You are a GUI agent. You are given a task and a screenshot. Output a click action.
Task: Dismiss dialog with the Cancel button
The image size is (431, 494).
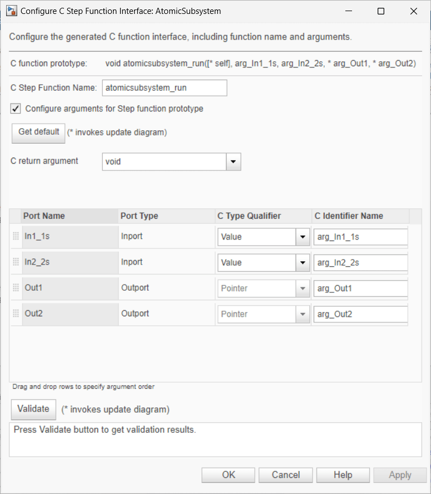pos(286,475)
